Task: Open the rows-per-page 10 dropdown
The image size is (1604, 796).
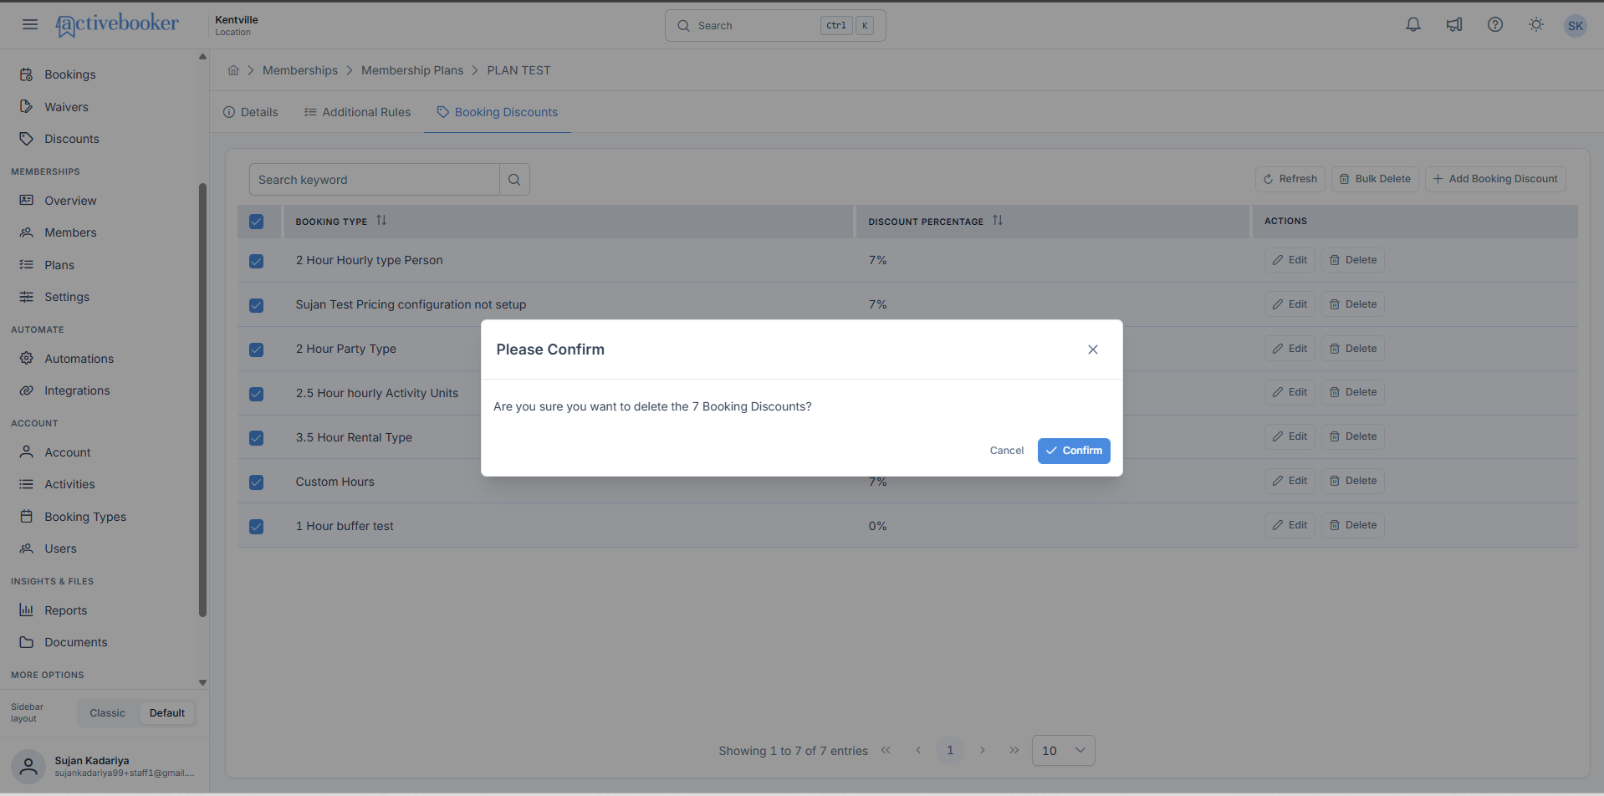Action: coord(1064,751)
